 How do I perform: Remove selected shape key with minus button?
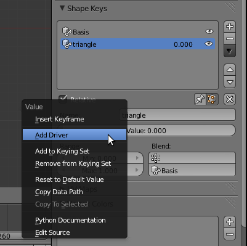(x=230, y=39)
